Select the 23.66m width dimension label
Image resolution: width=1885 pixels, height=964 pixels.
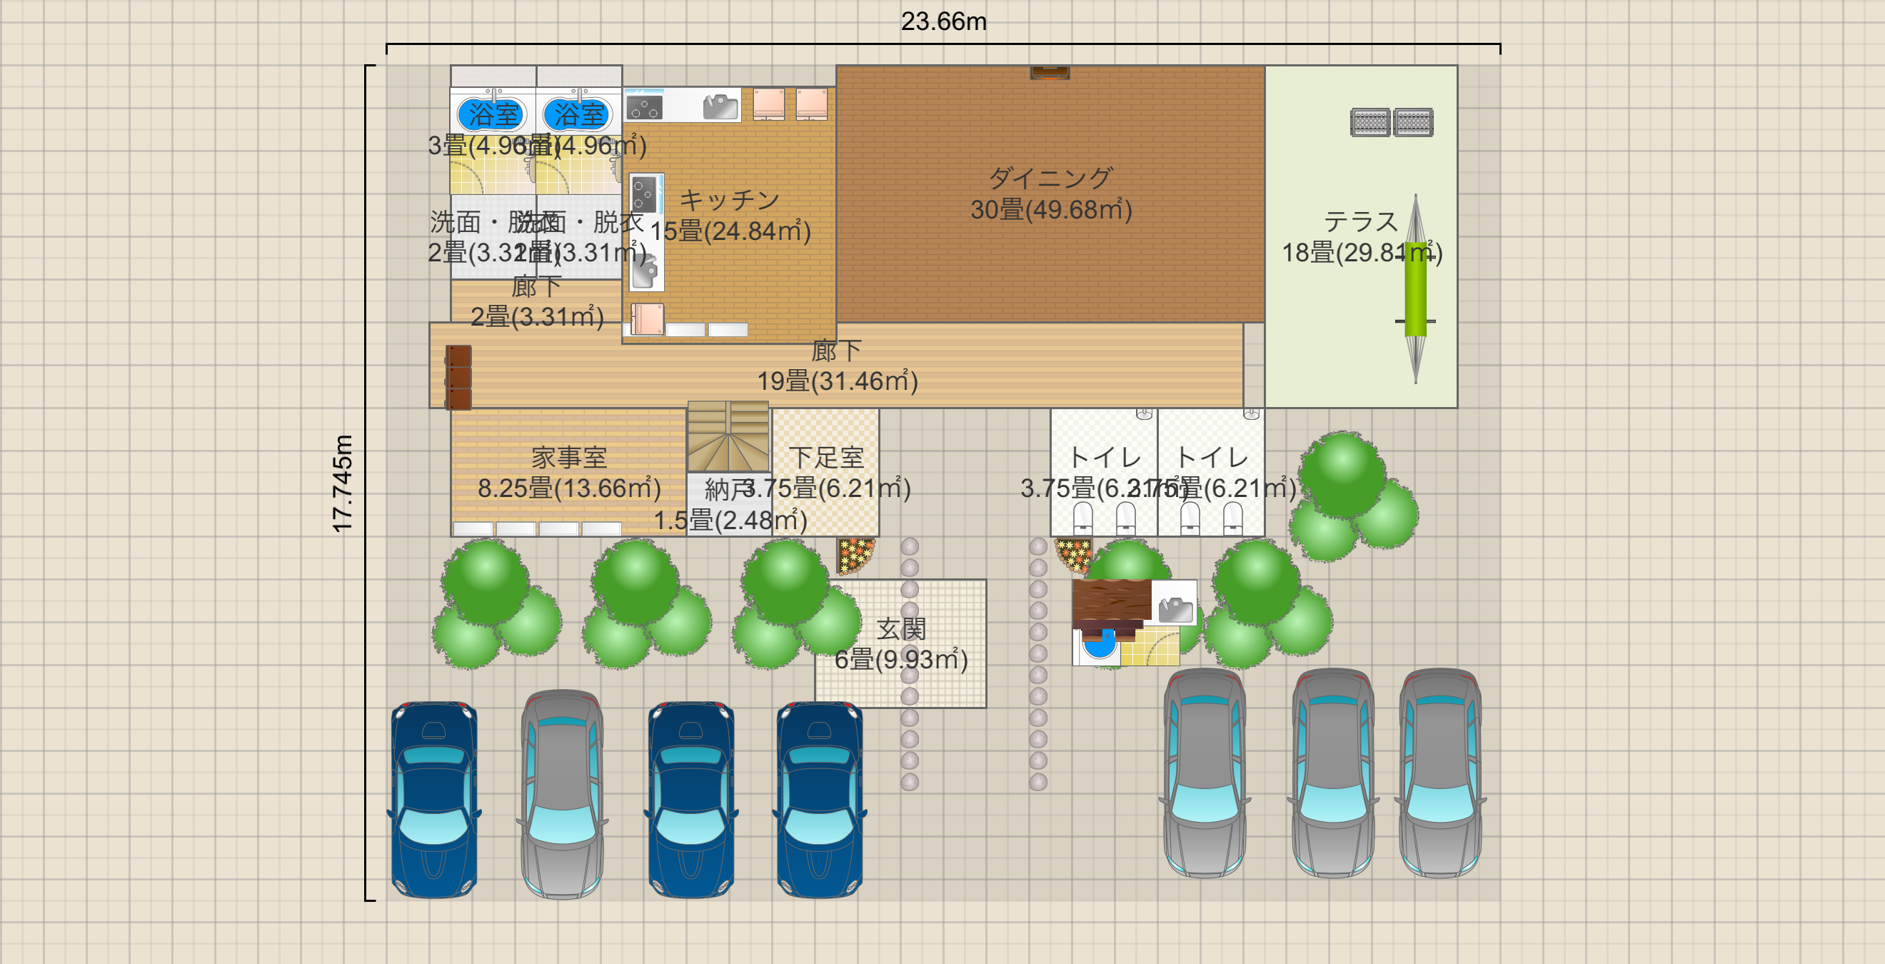943,21
